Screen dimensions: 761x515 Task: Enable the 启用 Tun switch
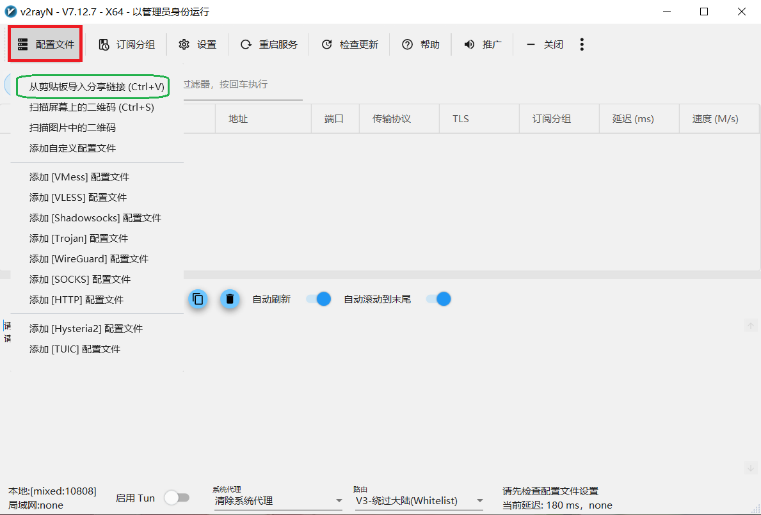[x=177, y=498]
